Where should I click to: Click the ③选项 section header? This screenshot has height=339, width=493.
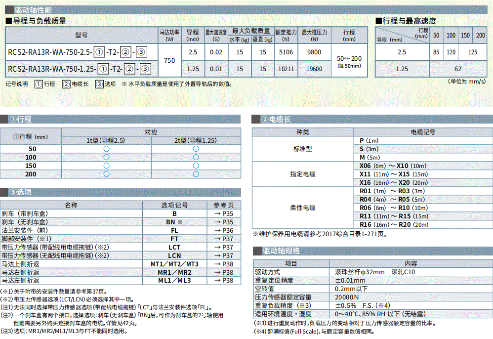[120, 192]
